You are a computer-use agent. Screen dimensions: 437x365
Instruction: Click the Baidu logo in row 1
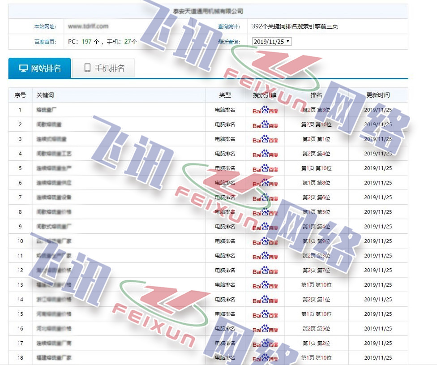pos(265,110)
